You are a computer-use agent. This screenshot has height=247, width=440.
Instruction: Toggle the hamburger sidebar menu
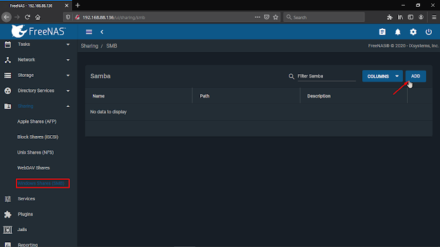pyautogui.click(x=89, y=32)
